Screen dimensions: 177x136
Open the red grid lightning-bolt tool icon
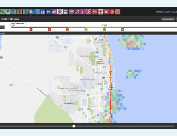click(x=100, y=12)
